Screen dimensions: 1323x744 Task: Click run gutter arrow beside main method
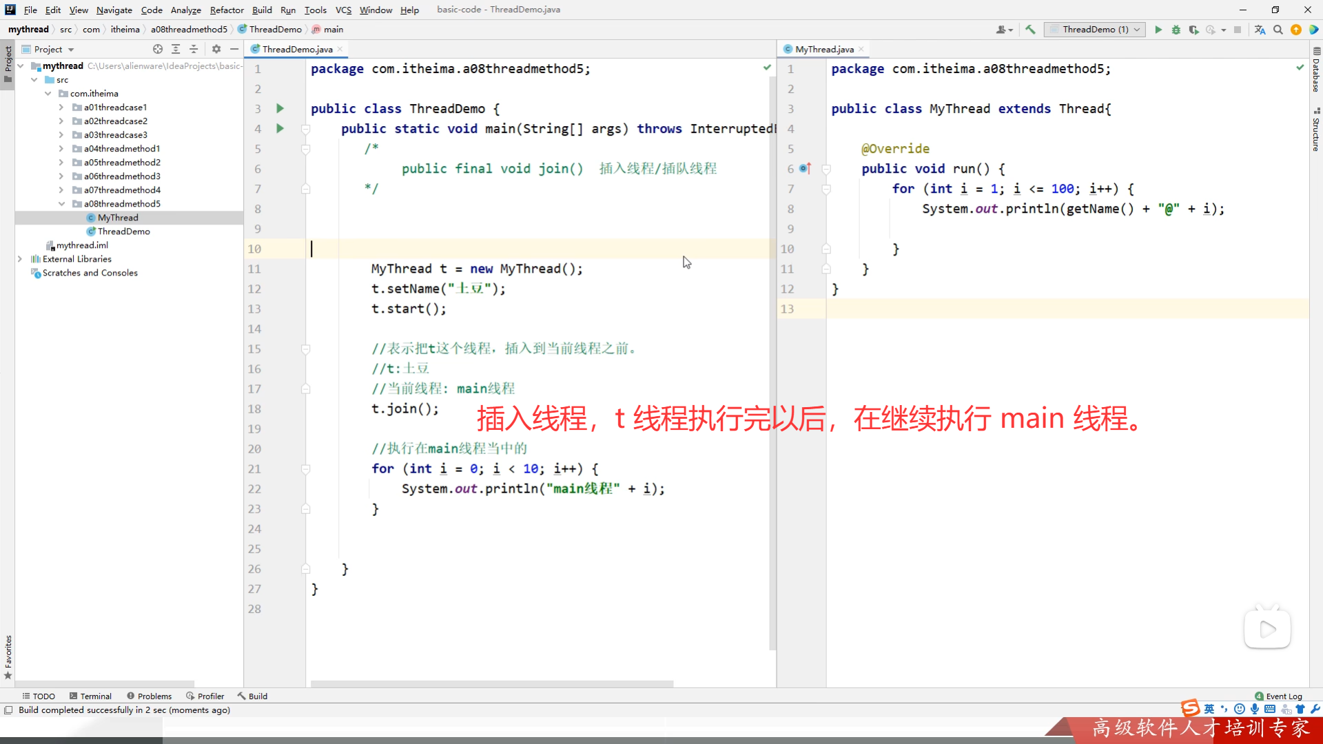tap(280, 128)
